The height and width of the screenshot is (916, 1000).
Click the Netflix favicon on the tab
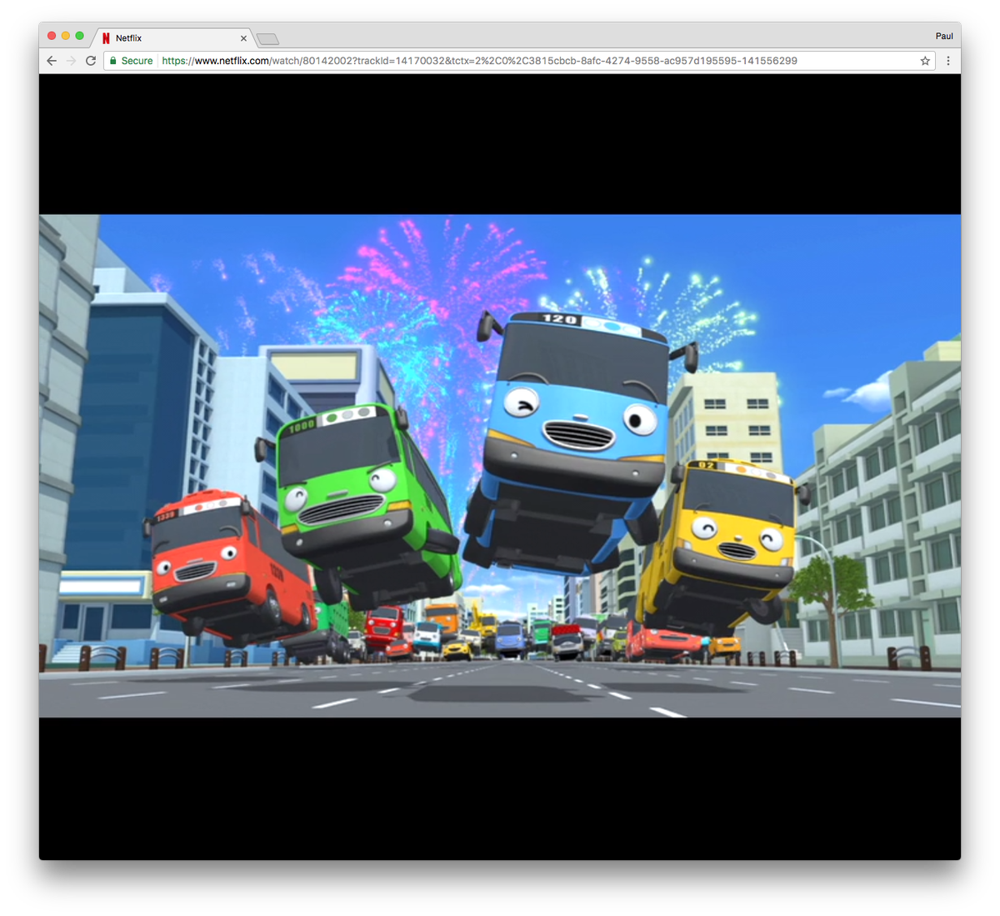tap(106, 38)
